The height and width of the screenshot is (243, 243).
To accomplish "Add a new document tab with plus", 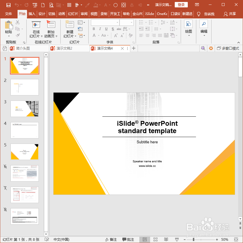I will point(134,48).
